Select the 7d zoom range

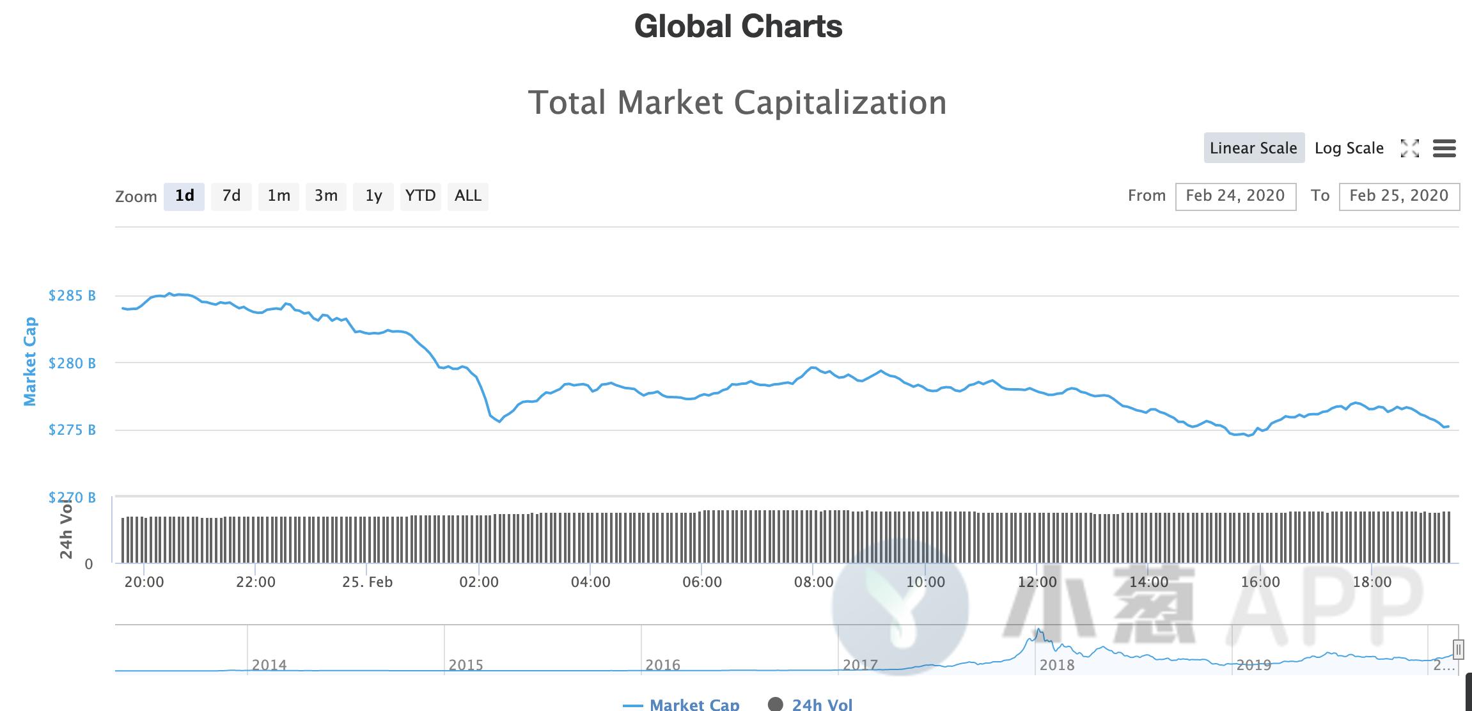pos(231,196)
